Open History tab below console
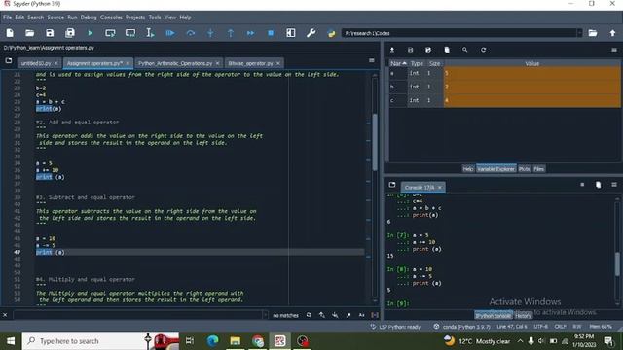This screenshot has width=623, height=350. tap(523, 316)
